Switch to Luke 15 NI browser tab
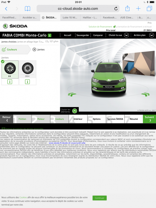This screenshot has width=156, height=208. coord(70,17)
